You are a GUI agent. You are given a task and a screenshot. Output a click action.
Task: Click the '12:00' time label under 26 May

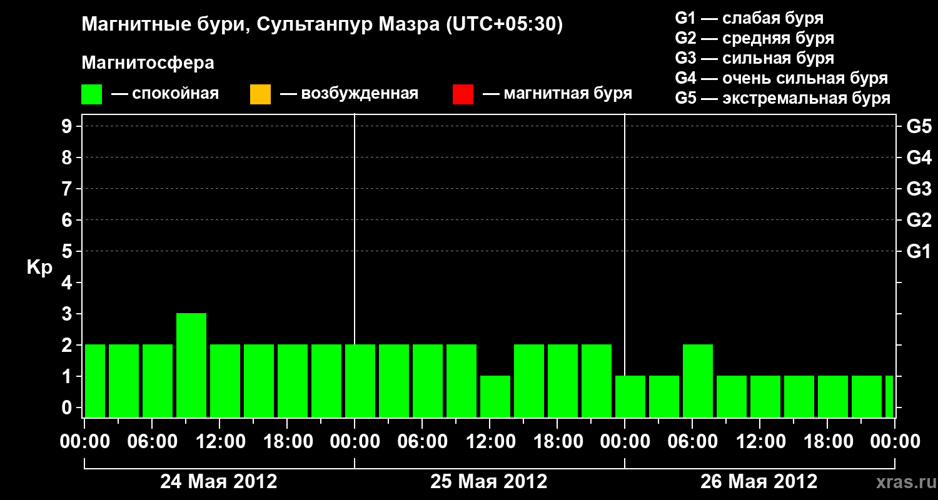[x=760, y=441]
